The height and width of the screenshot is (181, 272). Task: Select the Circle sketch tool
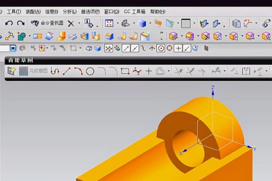coord(90,71)
